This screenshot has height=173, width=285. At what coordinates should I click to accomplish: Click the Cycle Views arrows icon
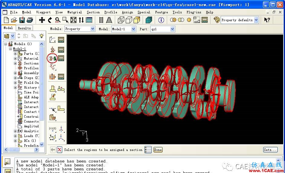(81, 20)
